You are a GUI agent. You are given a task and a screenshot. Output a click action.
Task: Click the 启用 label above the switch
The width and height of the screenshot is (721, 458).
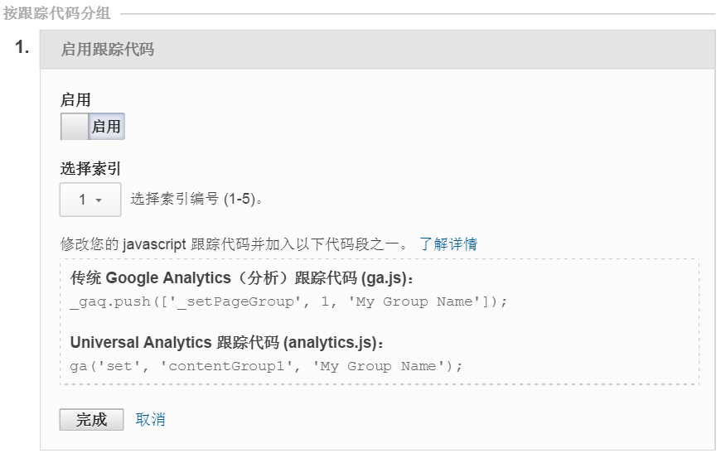(75, 99)
